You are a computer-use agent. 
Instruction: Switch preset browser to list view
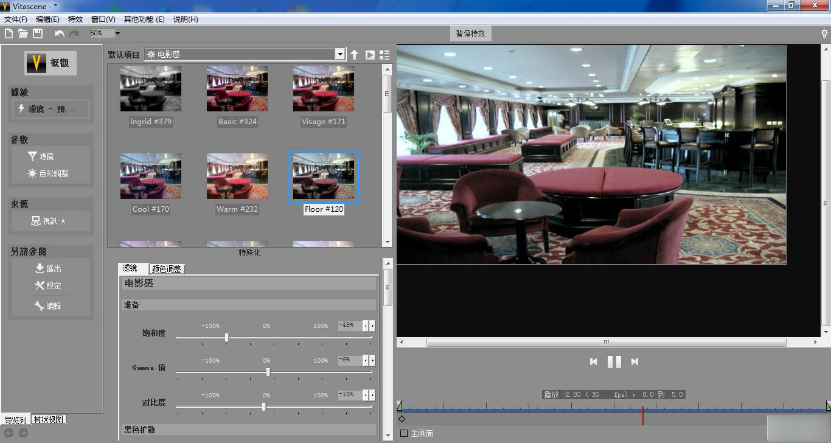point(384,54)
